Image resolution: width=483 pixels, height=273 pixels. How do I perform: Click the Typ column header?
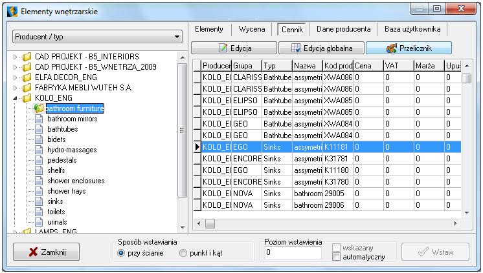277,66
